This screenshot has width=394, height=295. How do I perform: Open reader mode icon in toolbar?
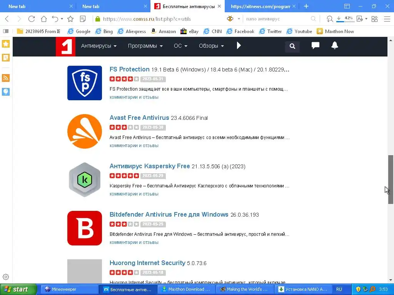point(82,19)
